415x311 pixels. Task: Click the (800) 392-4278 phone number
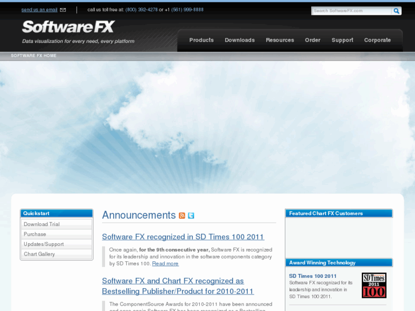click(142, 10)
